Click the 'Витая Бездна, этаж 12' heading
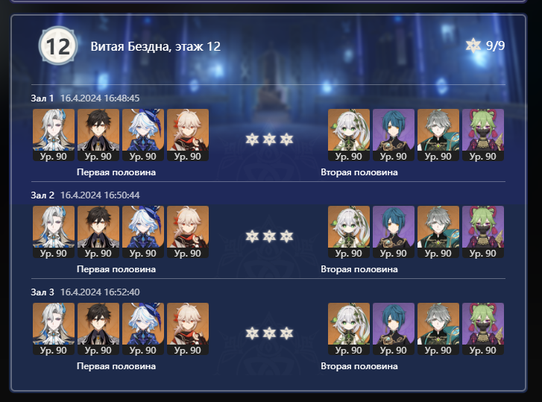The height and width of the screenshot is (402, 542). (156, 46)
